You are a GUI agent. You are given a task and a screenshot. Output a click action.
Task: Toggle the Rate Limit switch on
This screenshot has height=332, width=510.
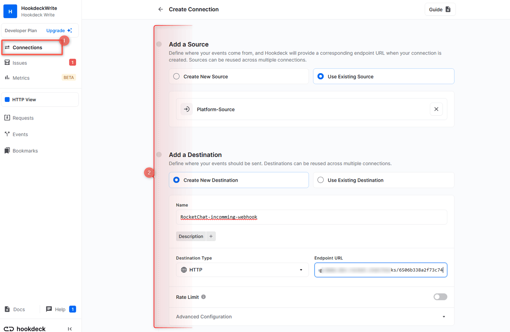point(440,297)
